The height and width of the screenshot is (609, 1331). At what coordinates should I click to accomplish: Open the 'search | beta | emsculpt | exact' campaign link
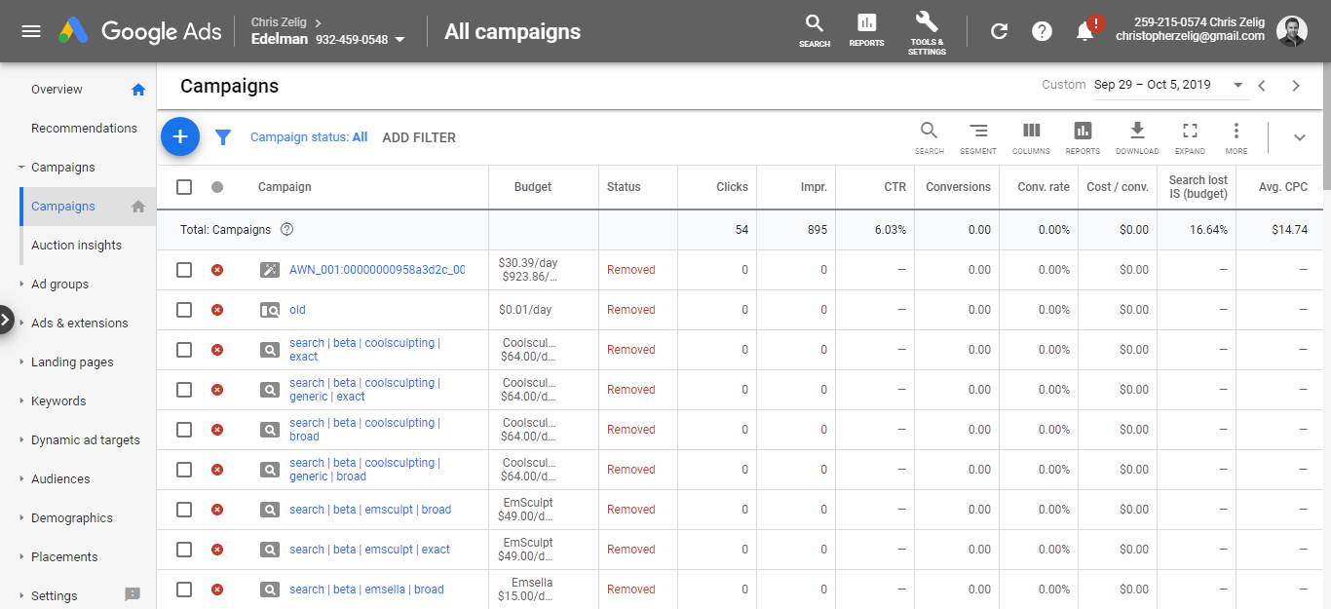(x=369, y=550)
